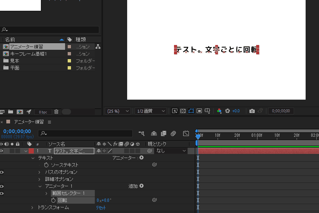Open the show channel color menu
The width and height of the screenshot is (319, 213).
[219, 111]
